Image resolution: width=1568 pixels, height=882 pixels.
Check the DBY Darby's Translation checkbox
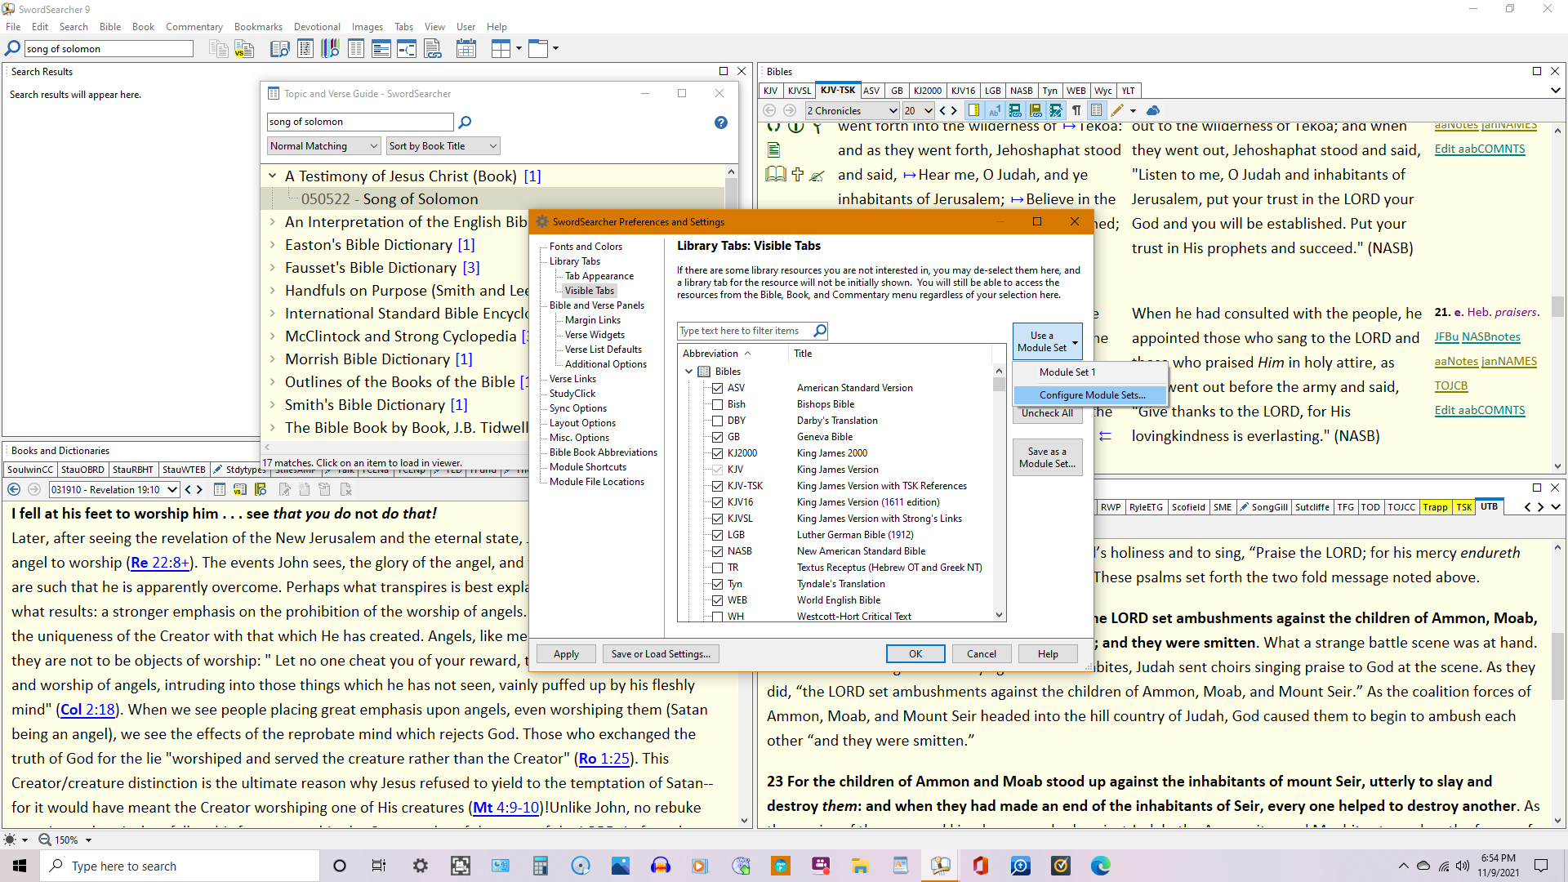tap(717, 421)
